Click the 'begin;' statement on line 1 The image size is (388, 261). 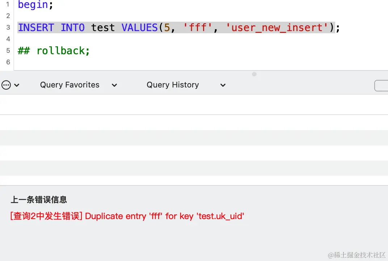[x=35, y=4]
